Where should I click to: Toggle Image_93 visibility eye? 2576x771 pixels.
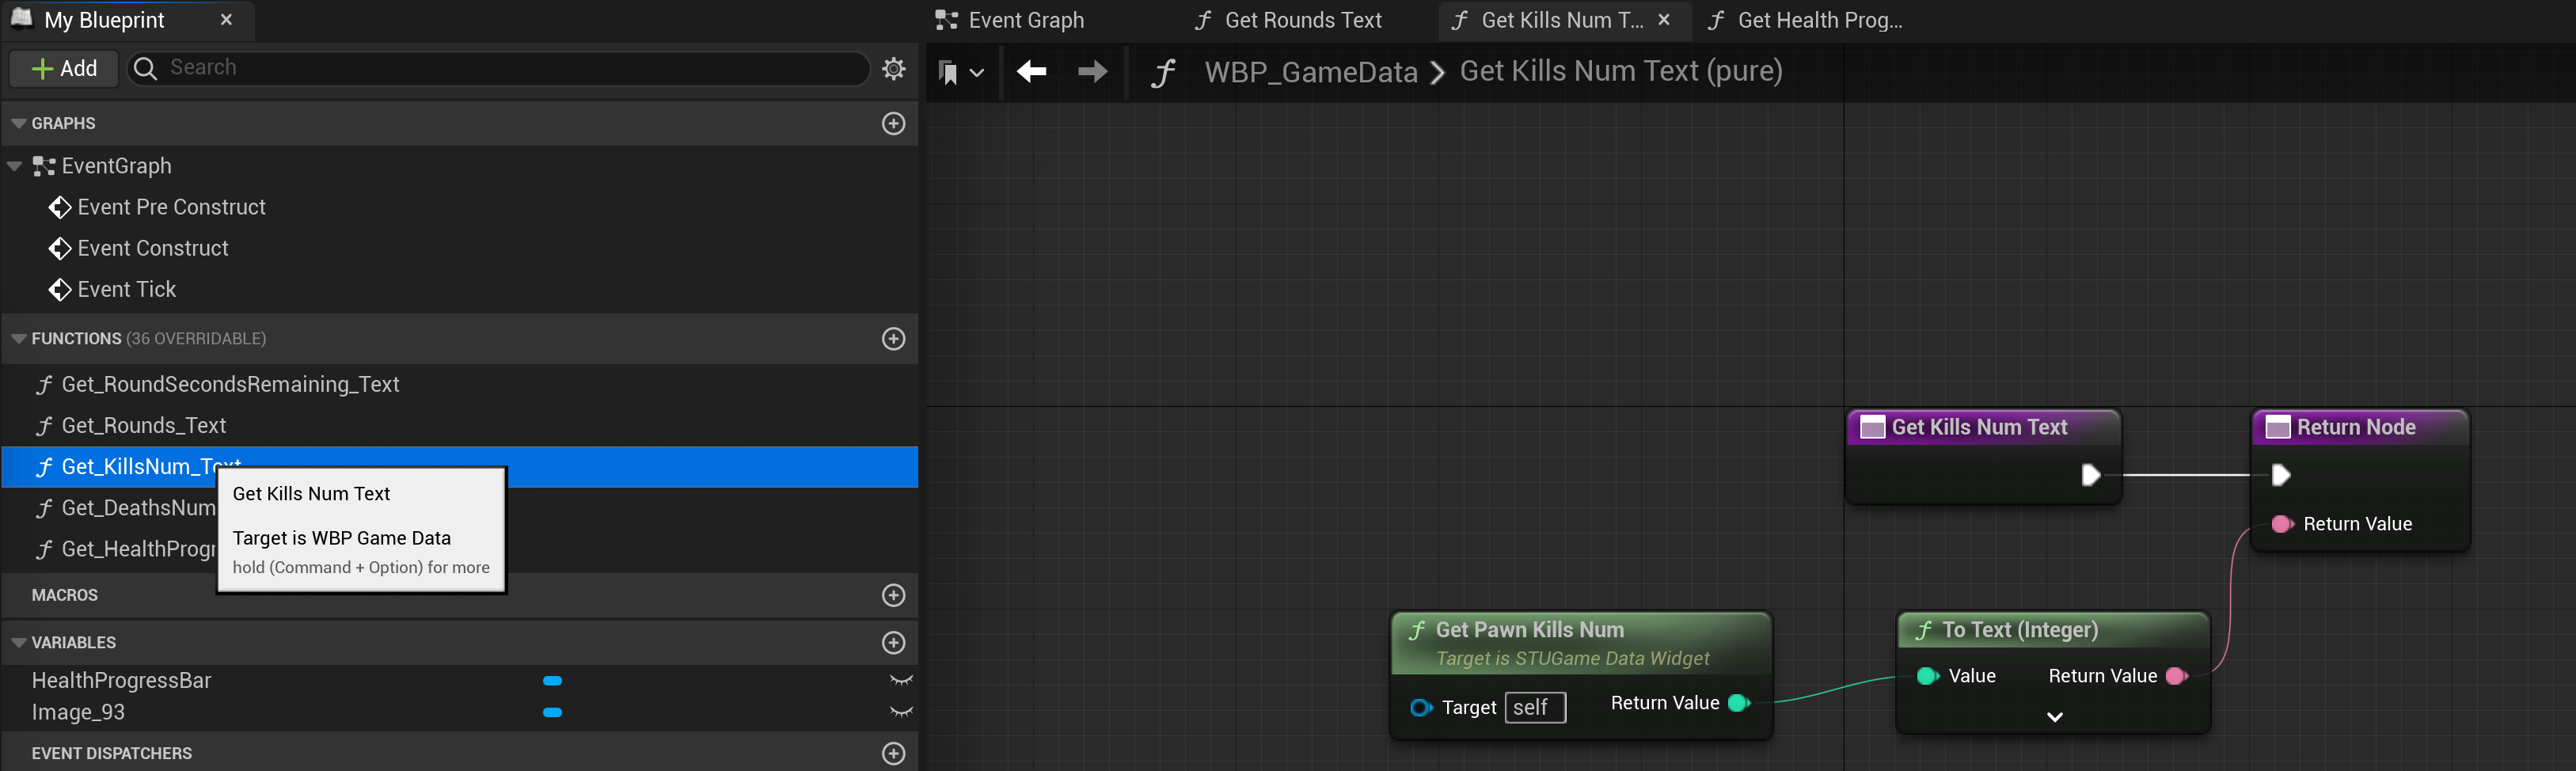pos(901,713)
